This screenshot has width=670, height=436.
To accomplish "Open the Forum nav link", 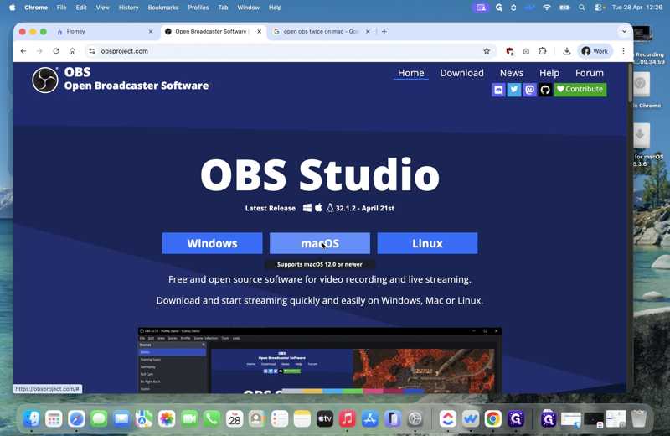I will [x=590, y=73].
